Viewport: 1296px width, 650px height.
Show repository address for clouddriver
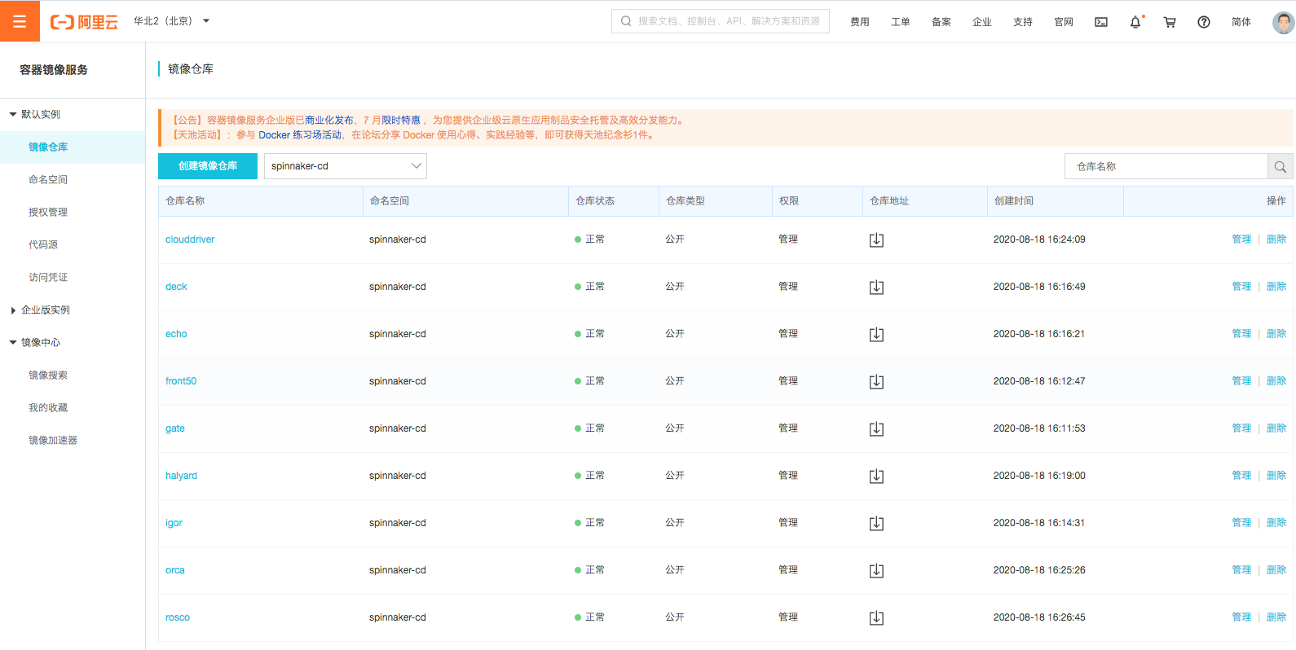click(x=876, y=239)
